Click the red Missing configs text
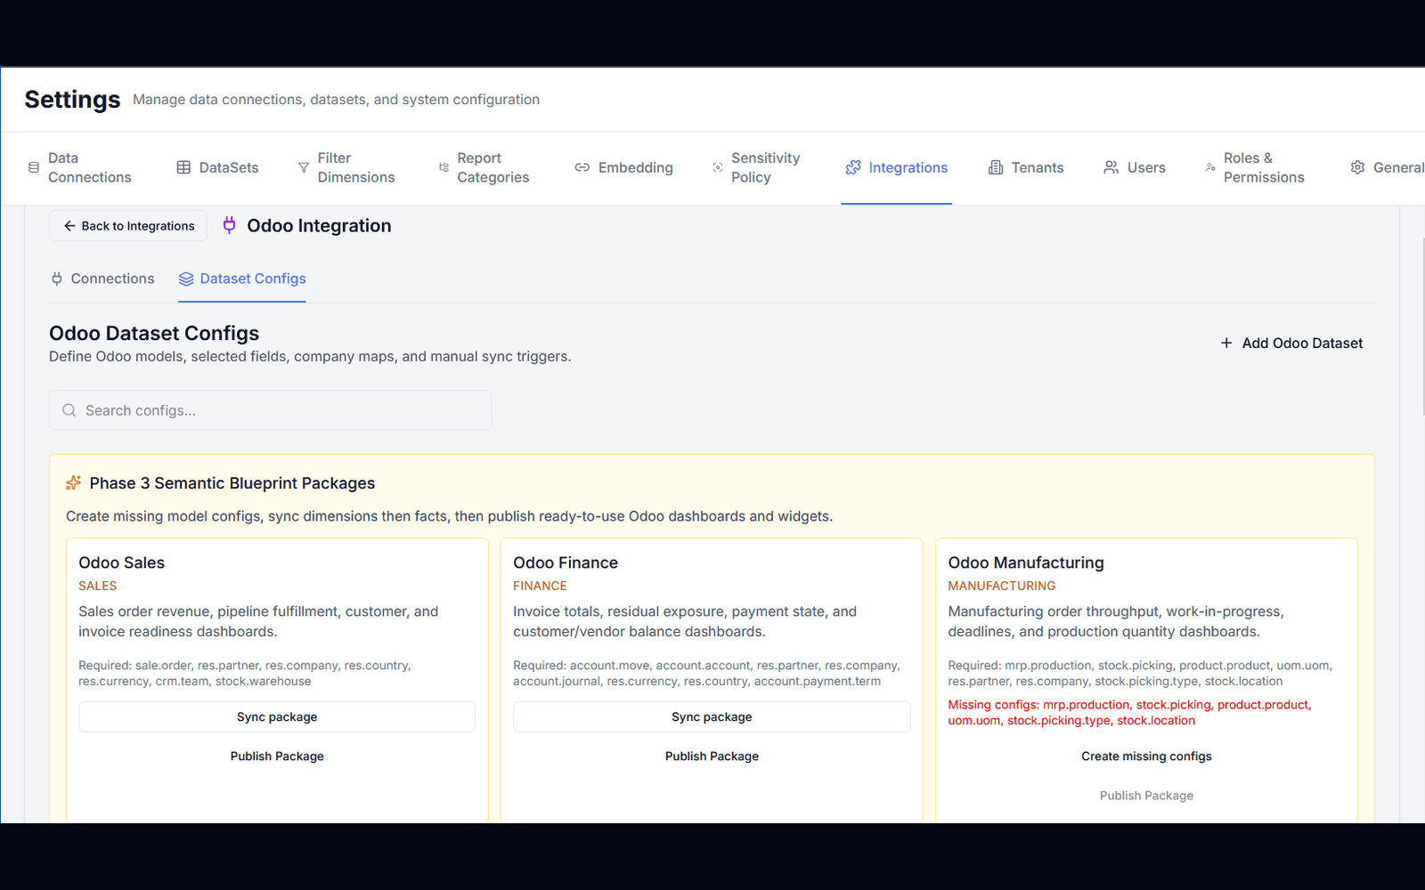The height and width of the screenshot is (890, 1425). click(x=1129, y=712)
